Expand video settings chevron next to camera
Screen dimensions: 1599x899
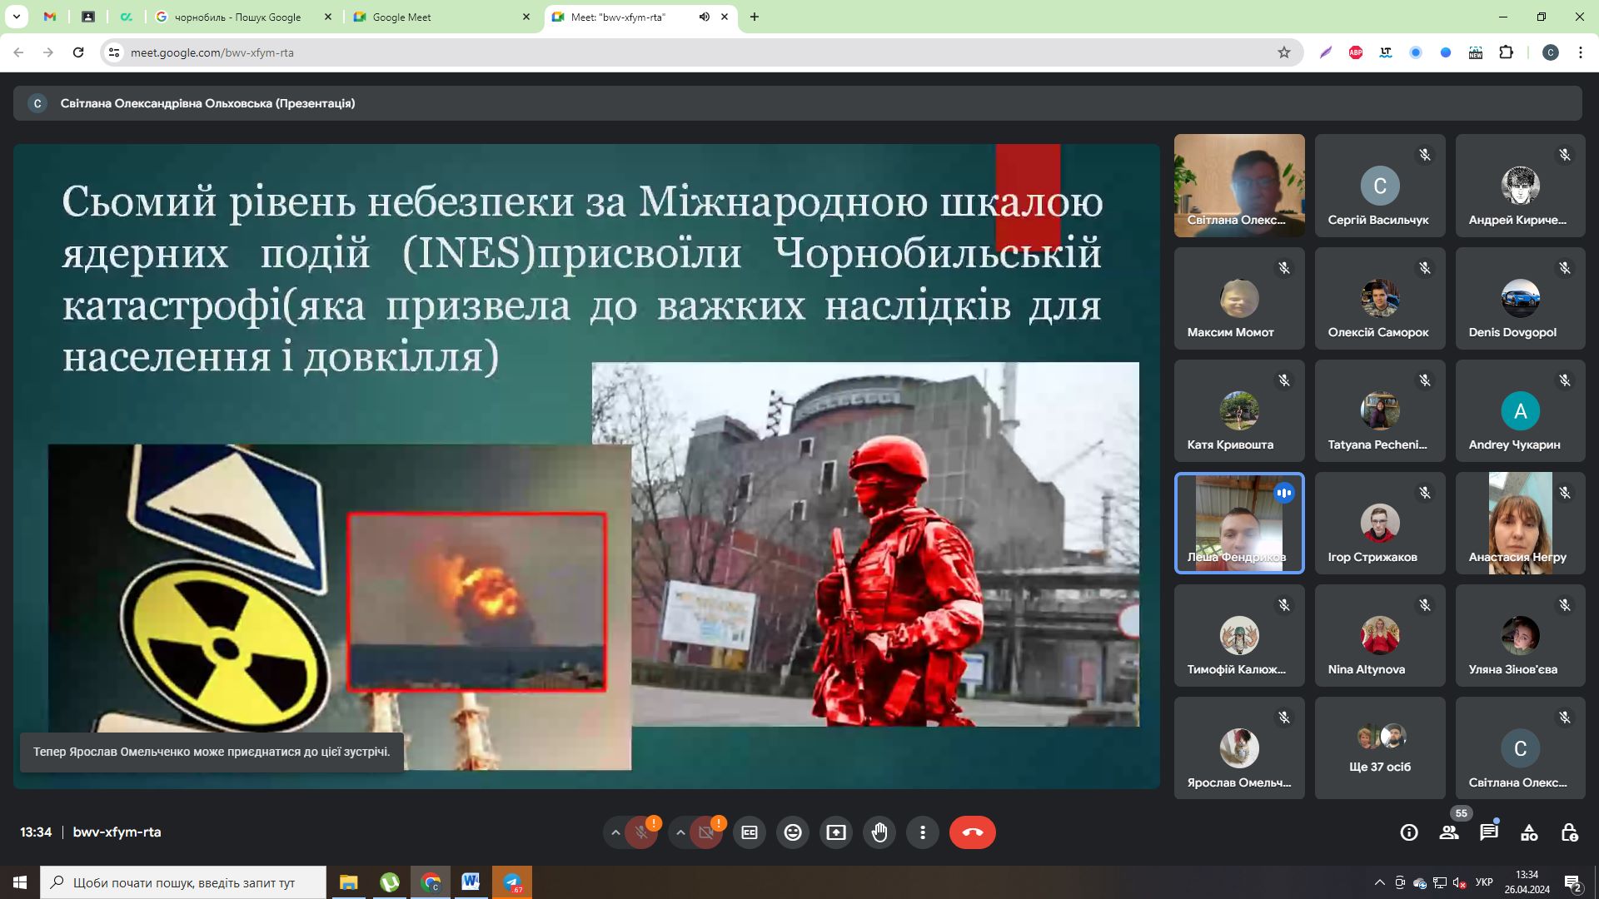click(x=680, y=832)
